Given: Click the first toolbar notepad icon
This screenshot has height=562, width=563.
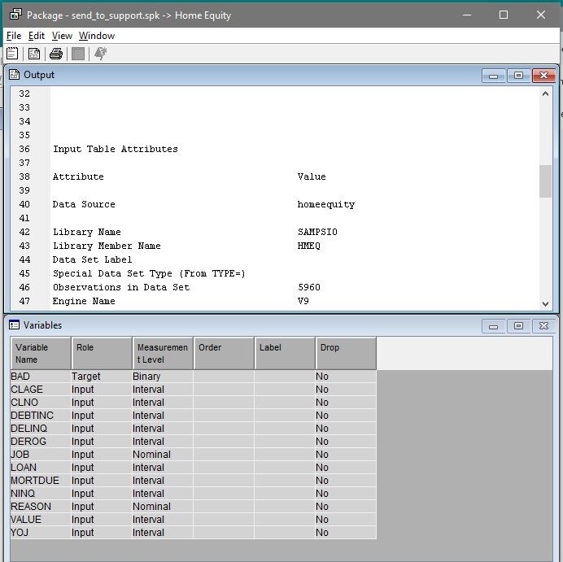Looking at the screenshot, I should coord(12,54).
